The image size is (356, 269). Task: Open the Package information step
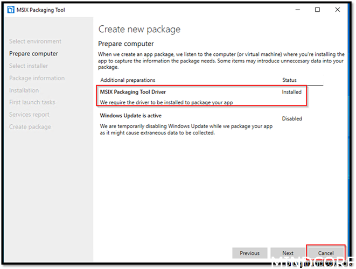[x=37, y=79]
